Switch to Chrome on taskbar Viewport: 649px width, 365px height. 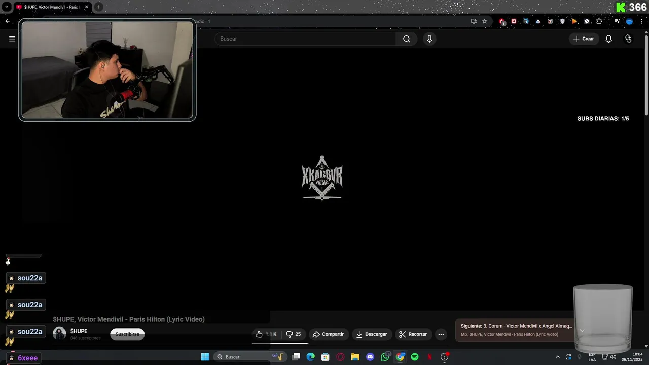[x=400, y=357]
